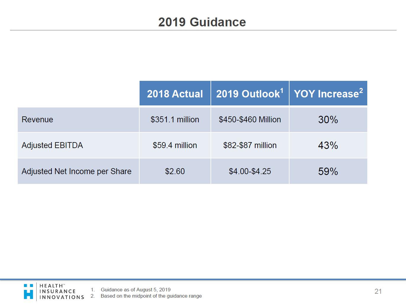The width and height of the screenshot is (406, 305).
Task: Click the "Guidance as of August 5, 2019" footnote
Action: pos(135,290)
